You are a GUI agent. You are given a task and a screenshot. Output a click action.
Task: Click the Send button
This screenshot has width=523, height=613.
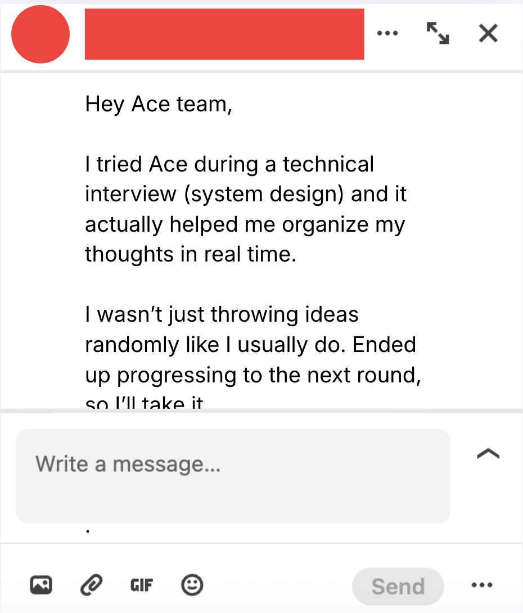[398, 586]
